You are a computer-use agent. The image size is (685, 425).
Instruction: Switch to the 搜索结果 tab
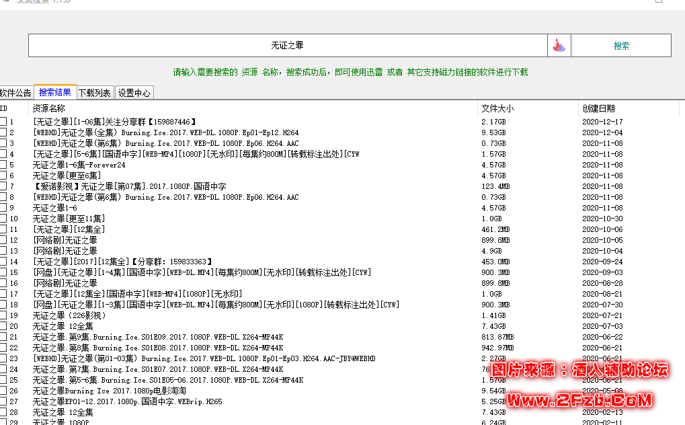tap(55, 92)
